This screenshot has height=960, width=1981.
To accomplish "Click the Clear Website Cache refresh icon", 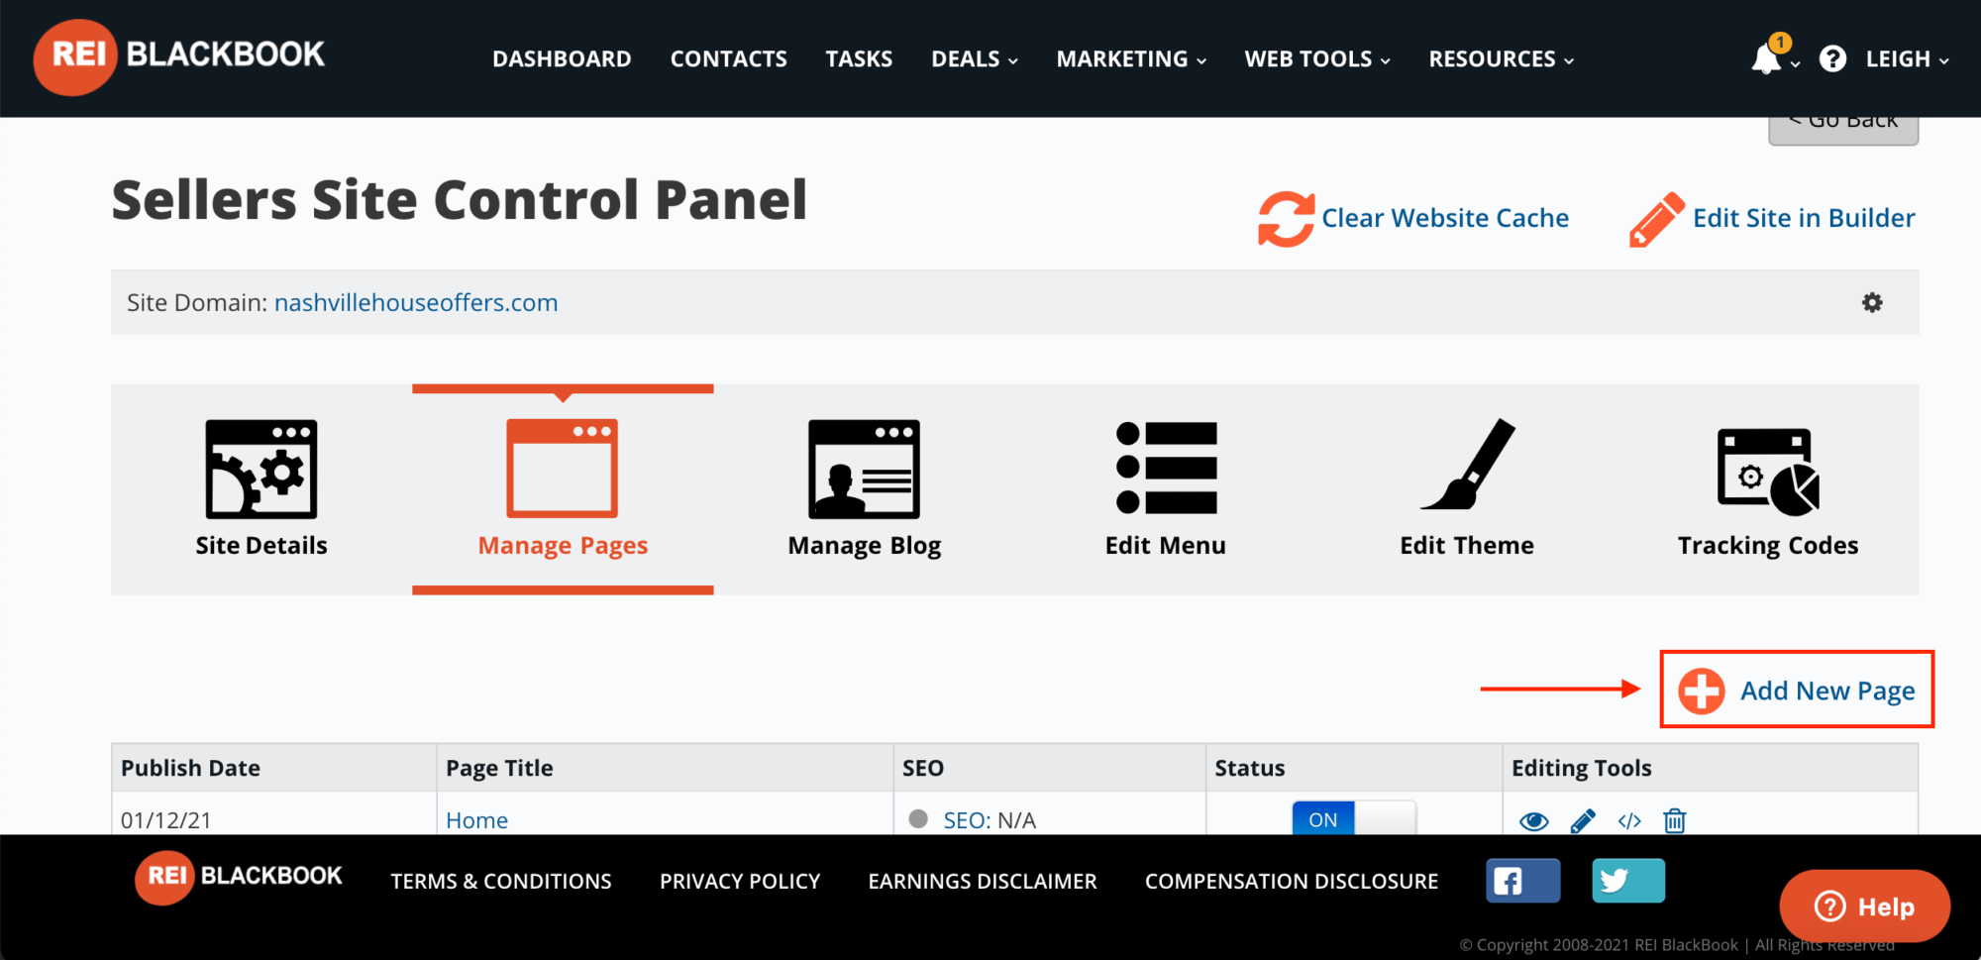I will point(1286,218).
